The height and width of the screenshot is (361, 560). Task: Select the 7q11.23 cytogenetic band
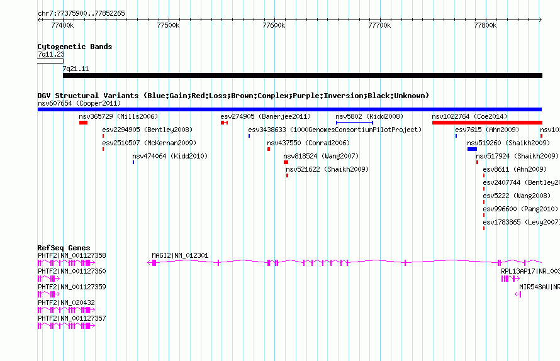pos(50,61)
